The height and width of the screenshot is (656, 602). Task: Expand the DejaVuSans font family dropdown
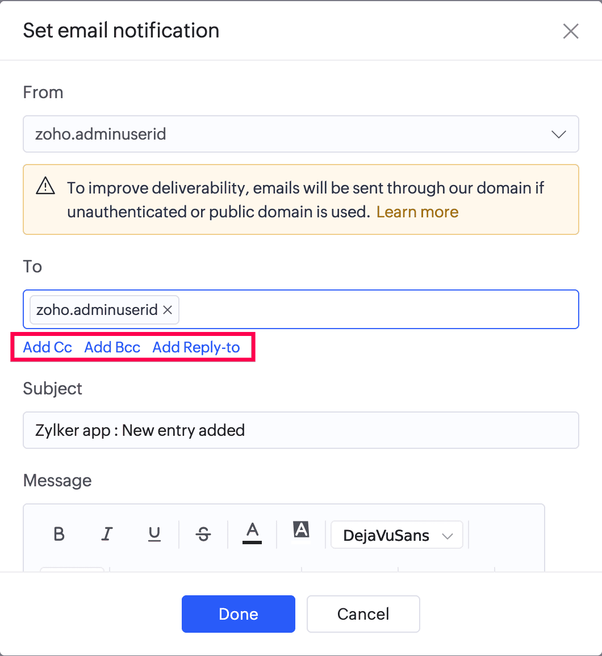(x=396, y=535)
